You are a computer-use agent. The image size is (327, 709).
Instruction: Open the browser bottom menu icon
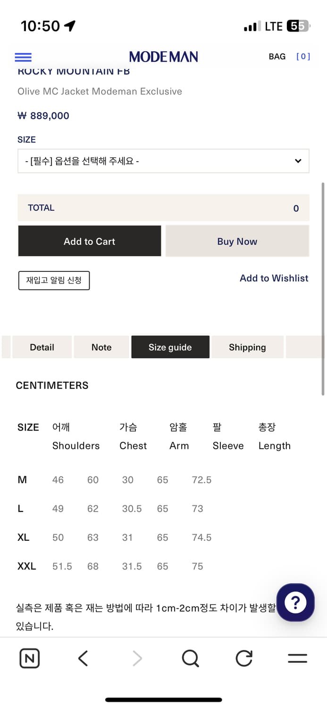click(x=297, y=658)
